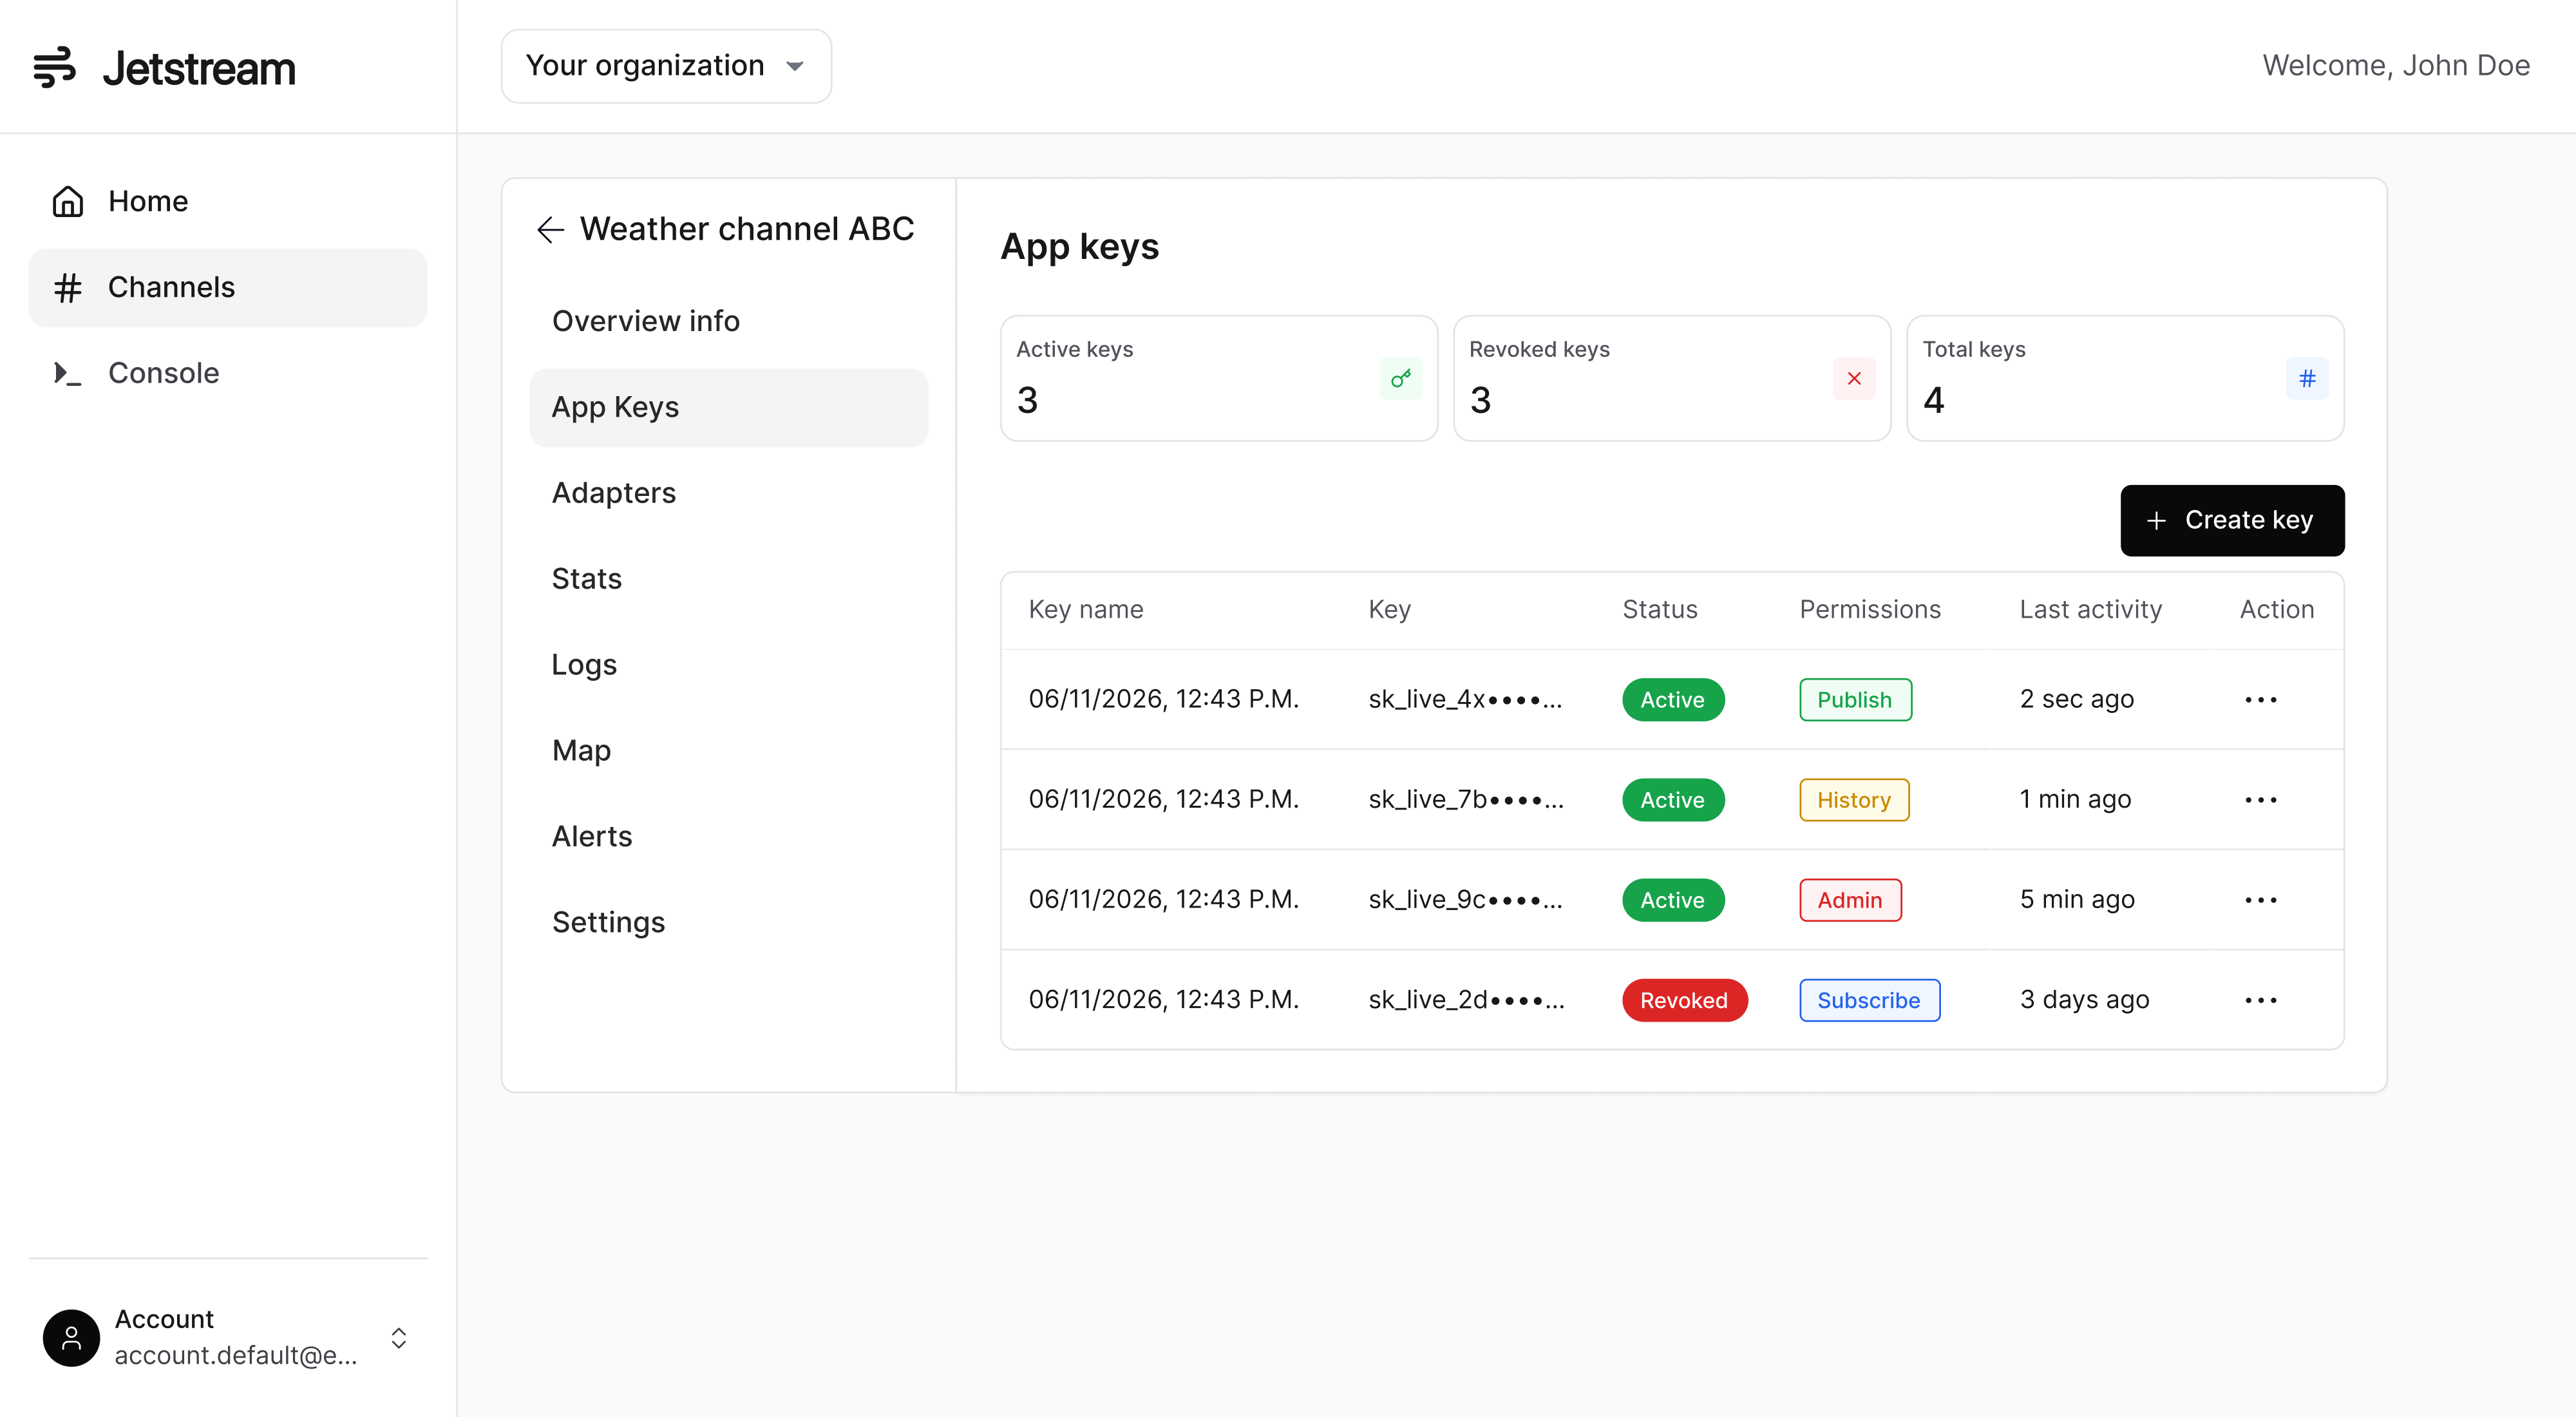Open the Map section
This screenshot has height=1417, width=2576.
728,751
